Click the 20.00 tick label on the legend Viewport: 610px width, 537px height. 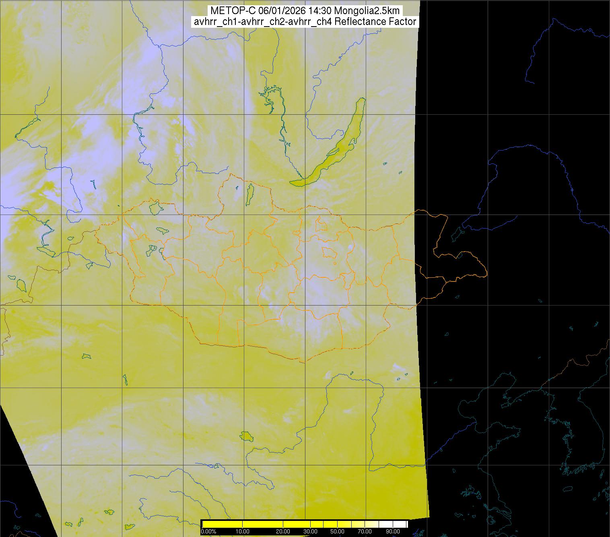click(x=283, y=532)
